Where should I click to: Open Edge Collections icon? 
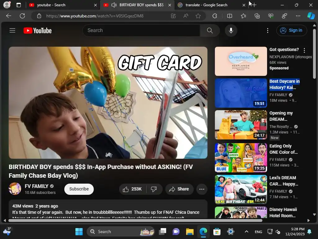(x=257, y=16)
